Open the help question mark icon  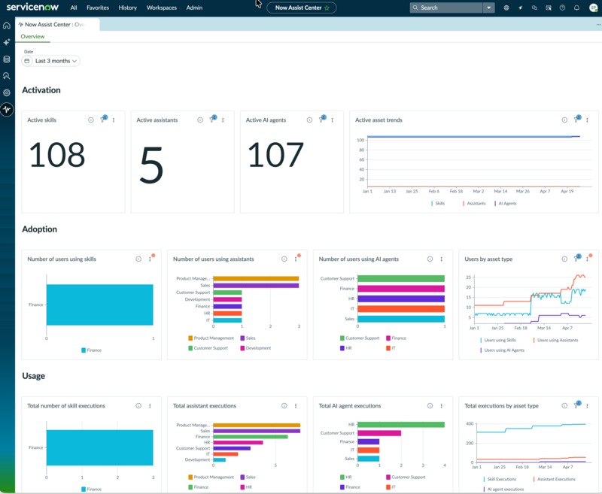click(562, 8)
